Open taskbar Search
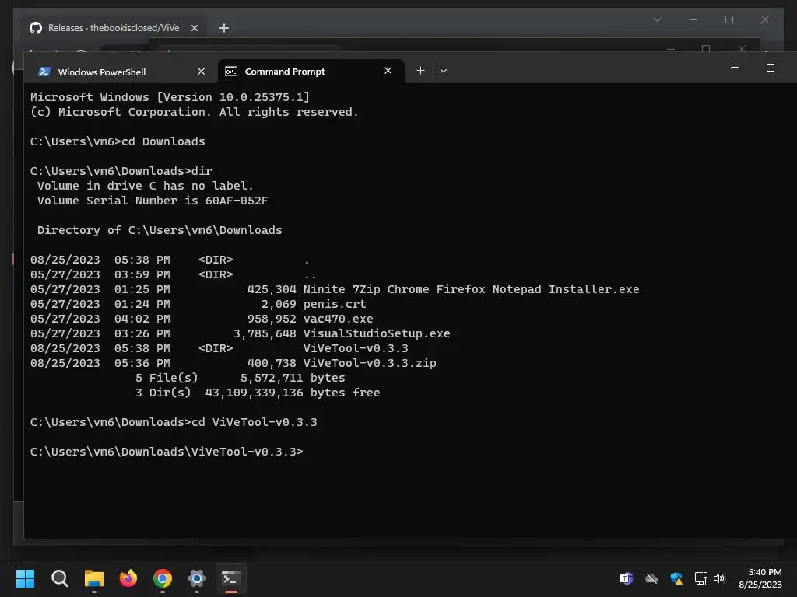 (x=59, y=578)
